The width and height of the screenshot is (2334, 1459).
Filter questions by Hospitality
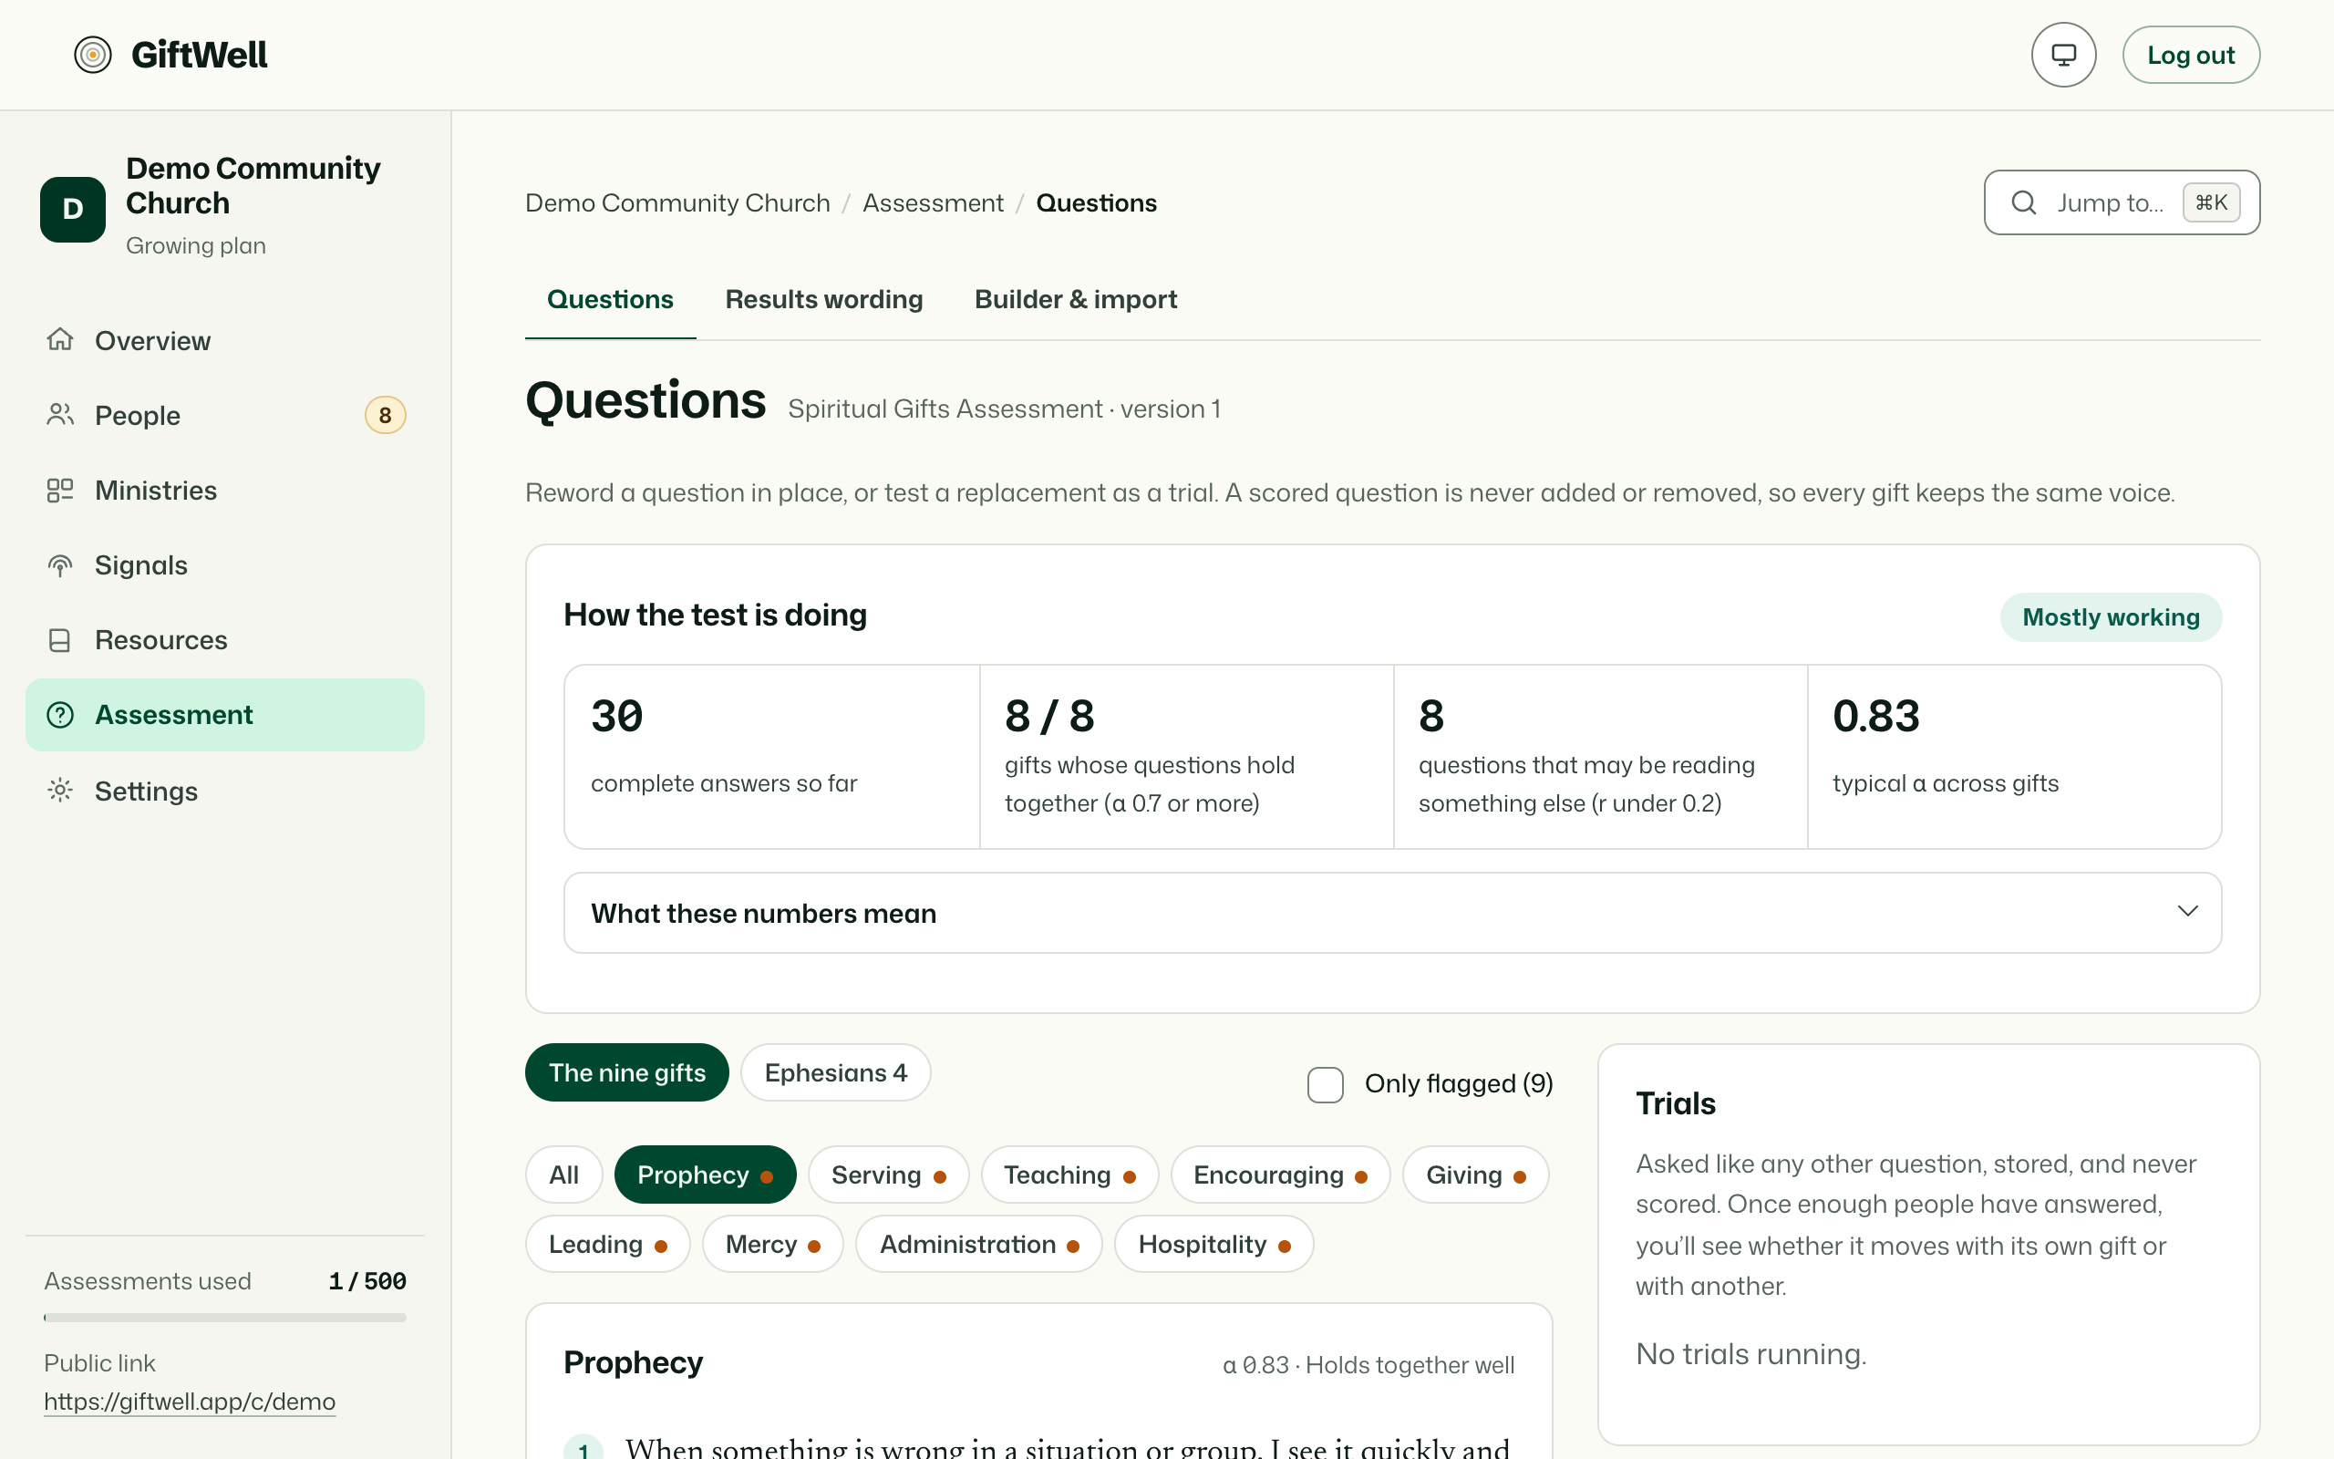(x=1214, y=1244)
